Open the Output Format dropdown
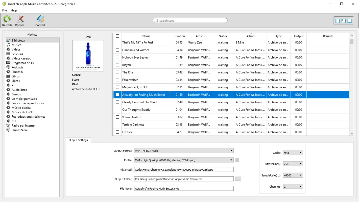359x202 pixels. coord(184,151)
